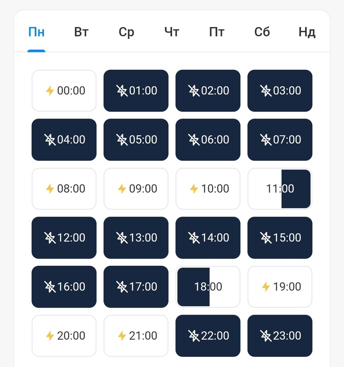Tap the 23:00 outage hour tile
The width and height of the screenshot is (344, 367).
[x=280, y=336]
